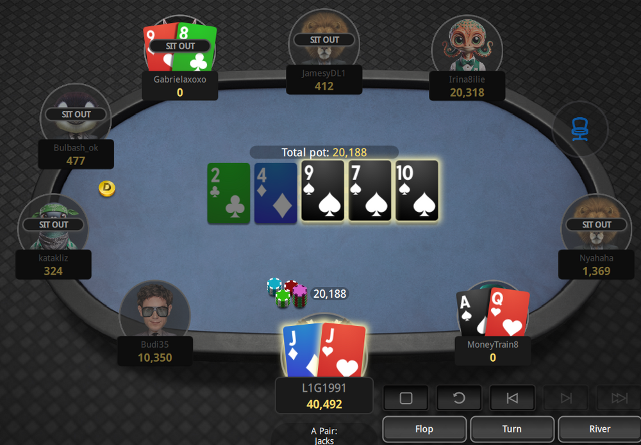Click the pot chip stack icon
Image resolution: width=641 pixels, height=445 pixels.
(287, 293)
